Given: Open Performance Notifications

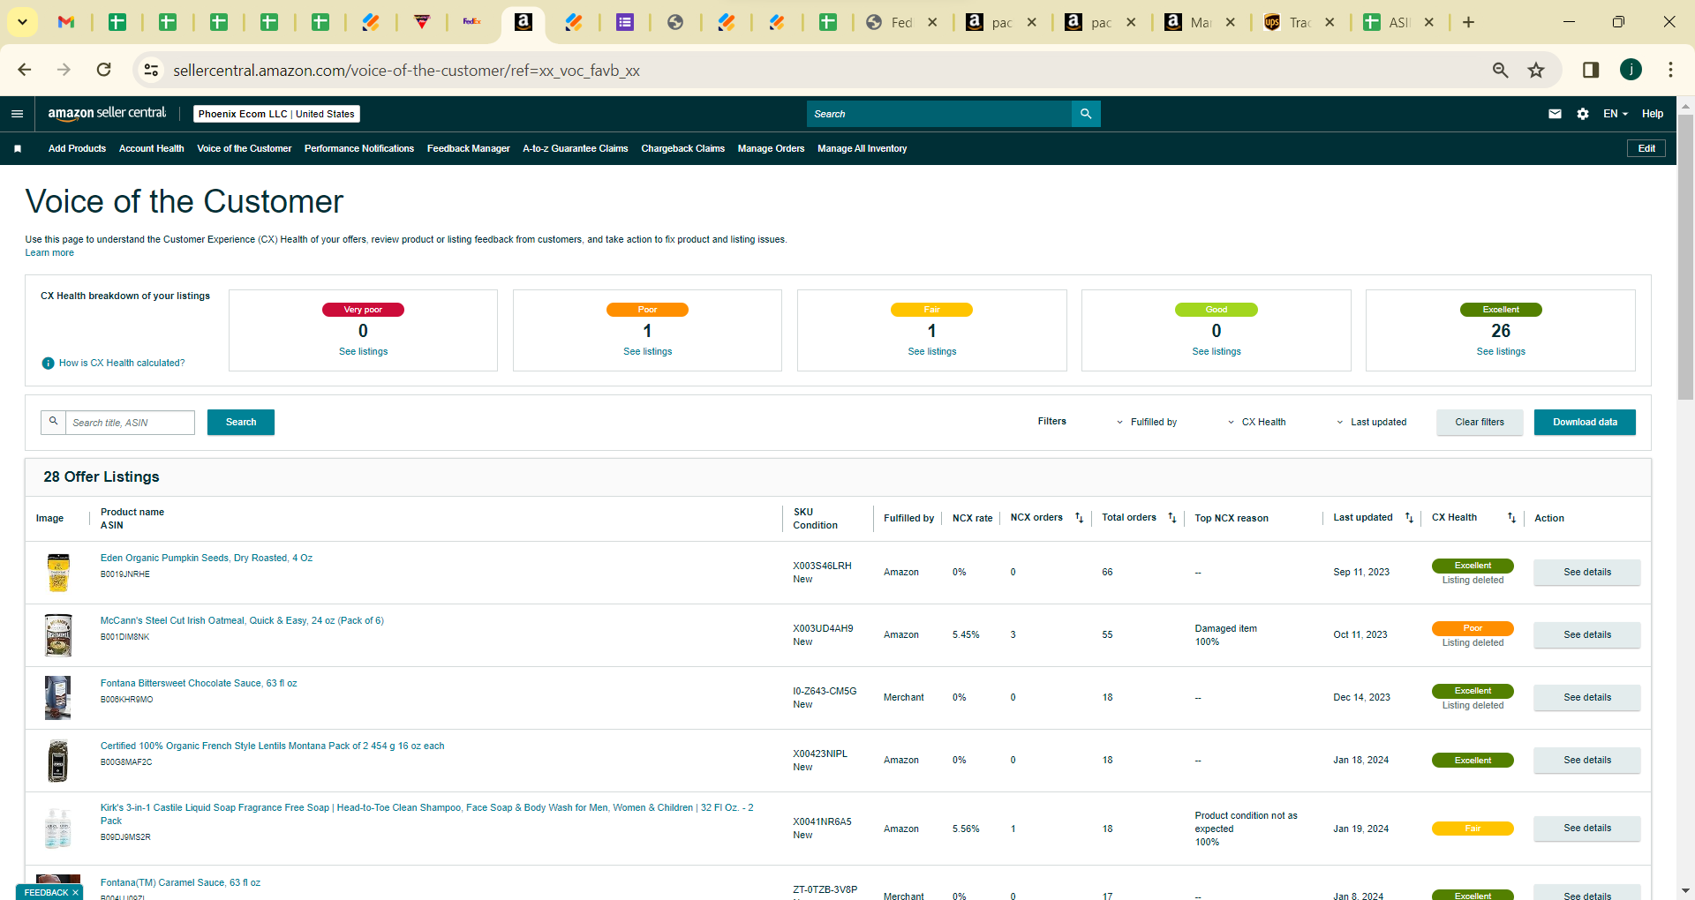Looking at the screenshot, I should coord(359,149).
